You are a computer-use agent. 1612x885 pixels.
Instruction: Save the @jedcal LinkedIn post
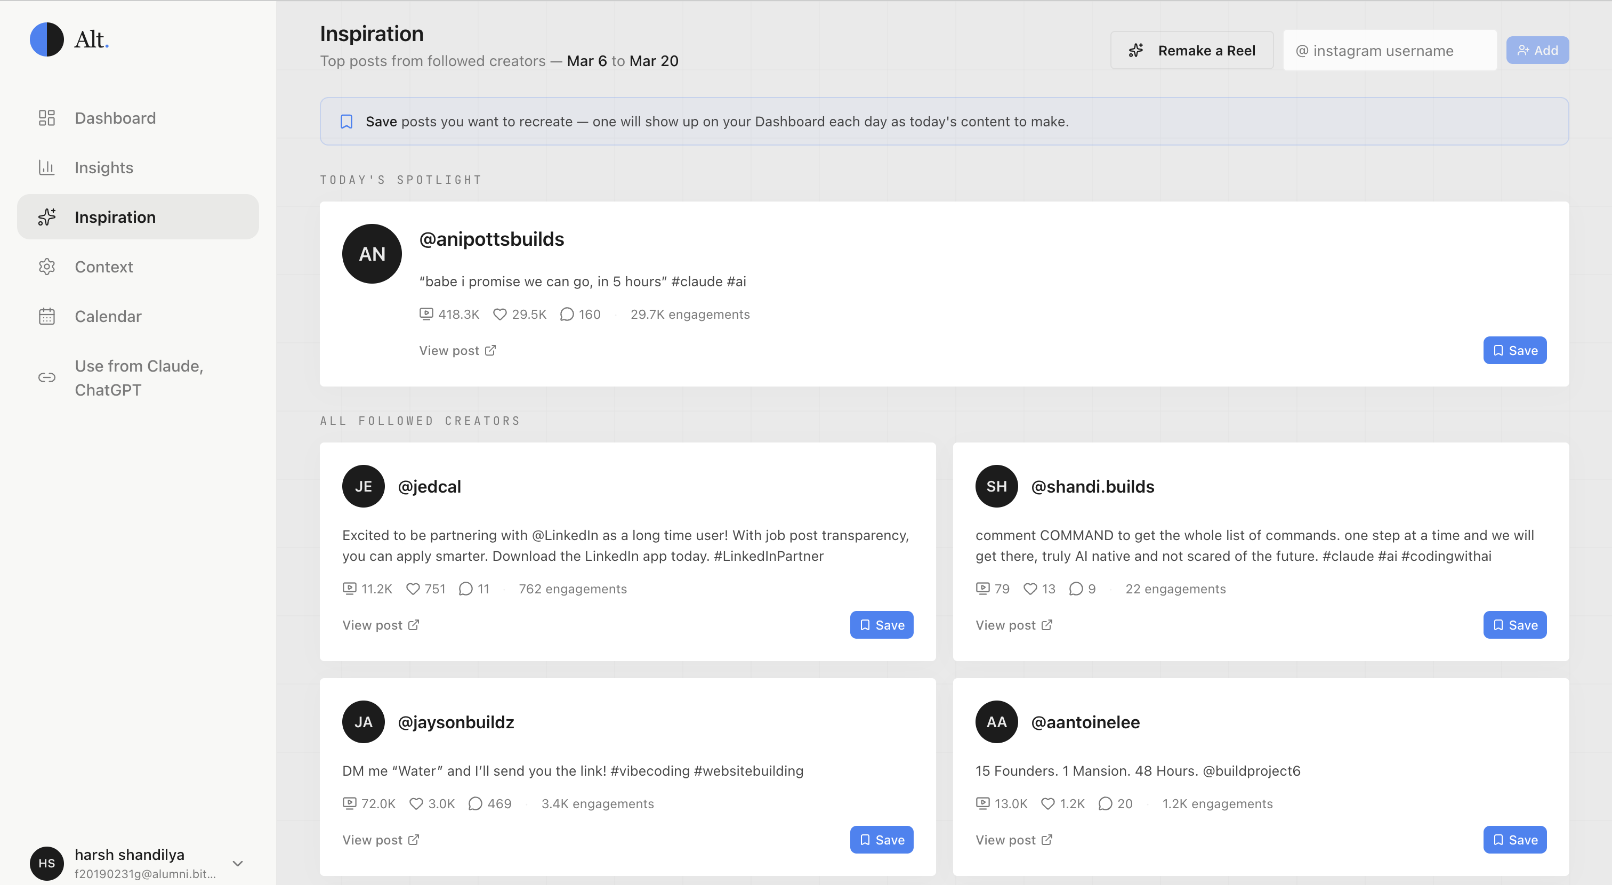[881, 625]
